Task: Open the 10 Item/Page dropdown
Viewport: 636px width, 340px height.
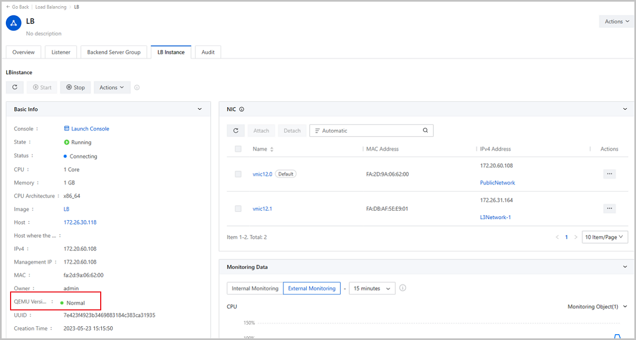Action: pyautogui.click(x=605, y=237)
